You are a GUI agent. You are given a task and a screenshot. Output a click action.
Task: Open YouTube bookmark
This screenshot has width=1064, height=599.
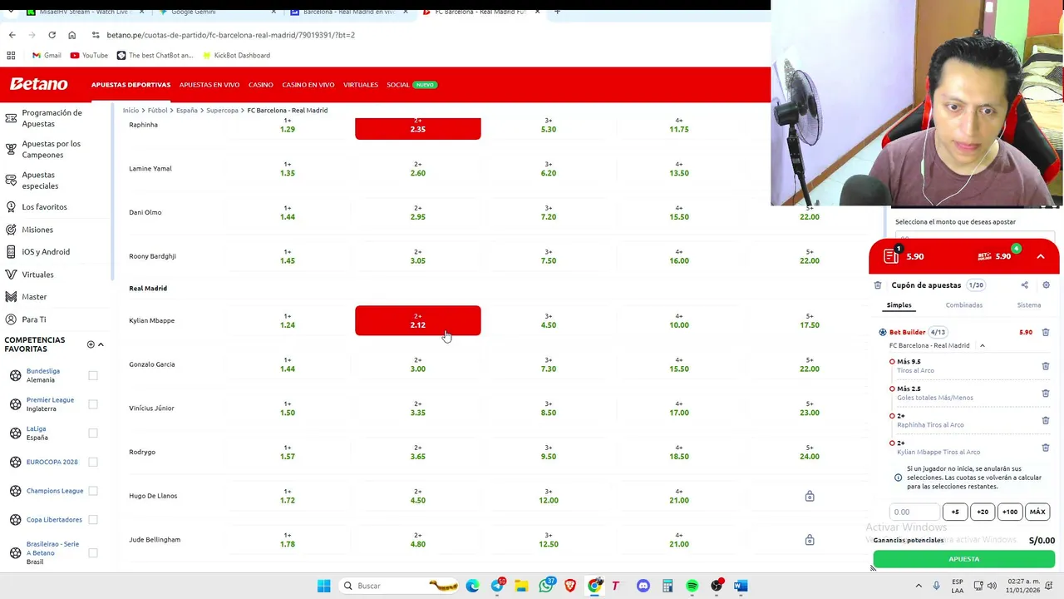point(89,55)
